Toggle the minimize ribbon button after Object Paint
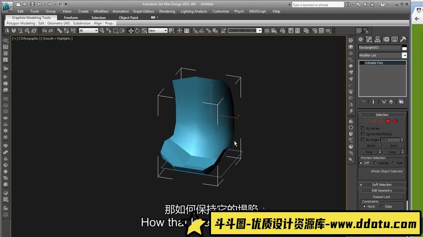The height and width of the screenshot is (237, 423). [x=153, y=17]
